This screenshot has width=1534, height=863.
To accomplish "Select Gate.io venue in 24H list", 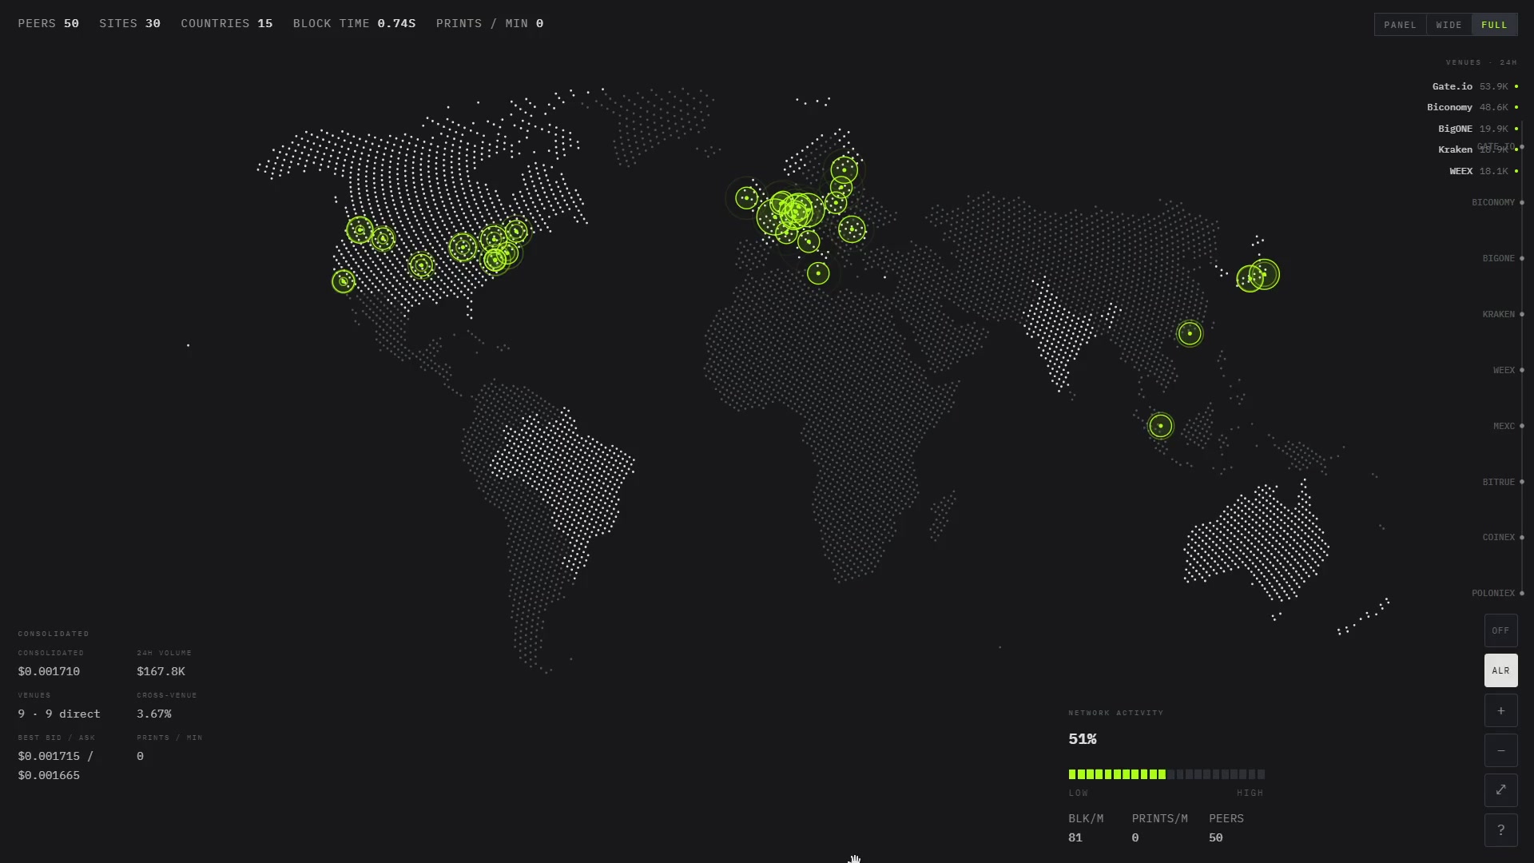I will [1475, 86].
